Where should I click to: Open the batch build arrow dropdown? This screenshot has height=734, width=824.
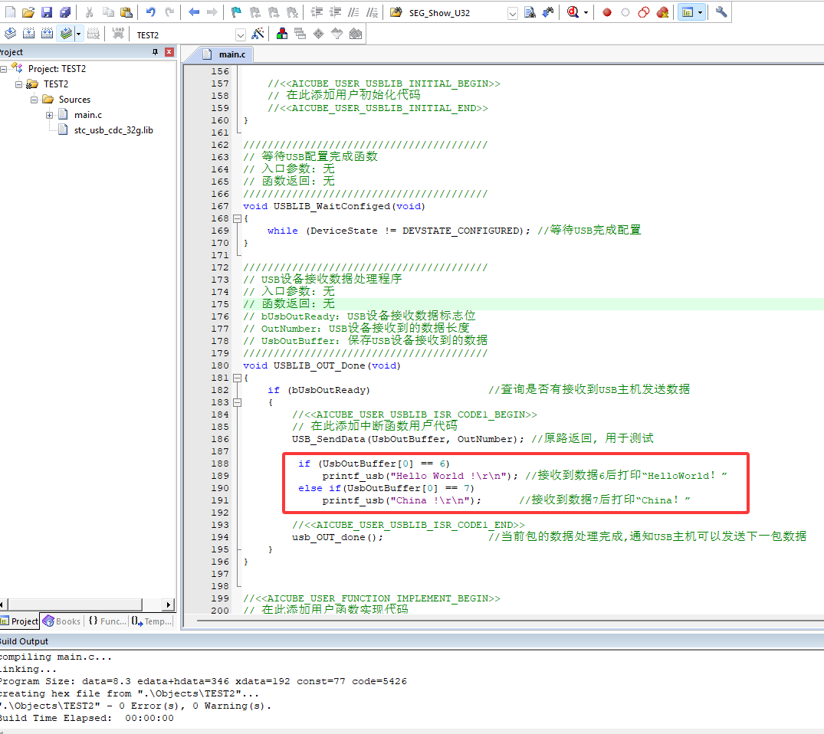78,34
